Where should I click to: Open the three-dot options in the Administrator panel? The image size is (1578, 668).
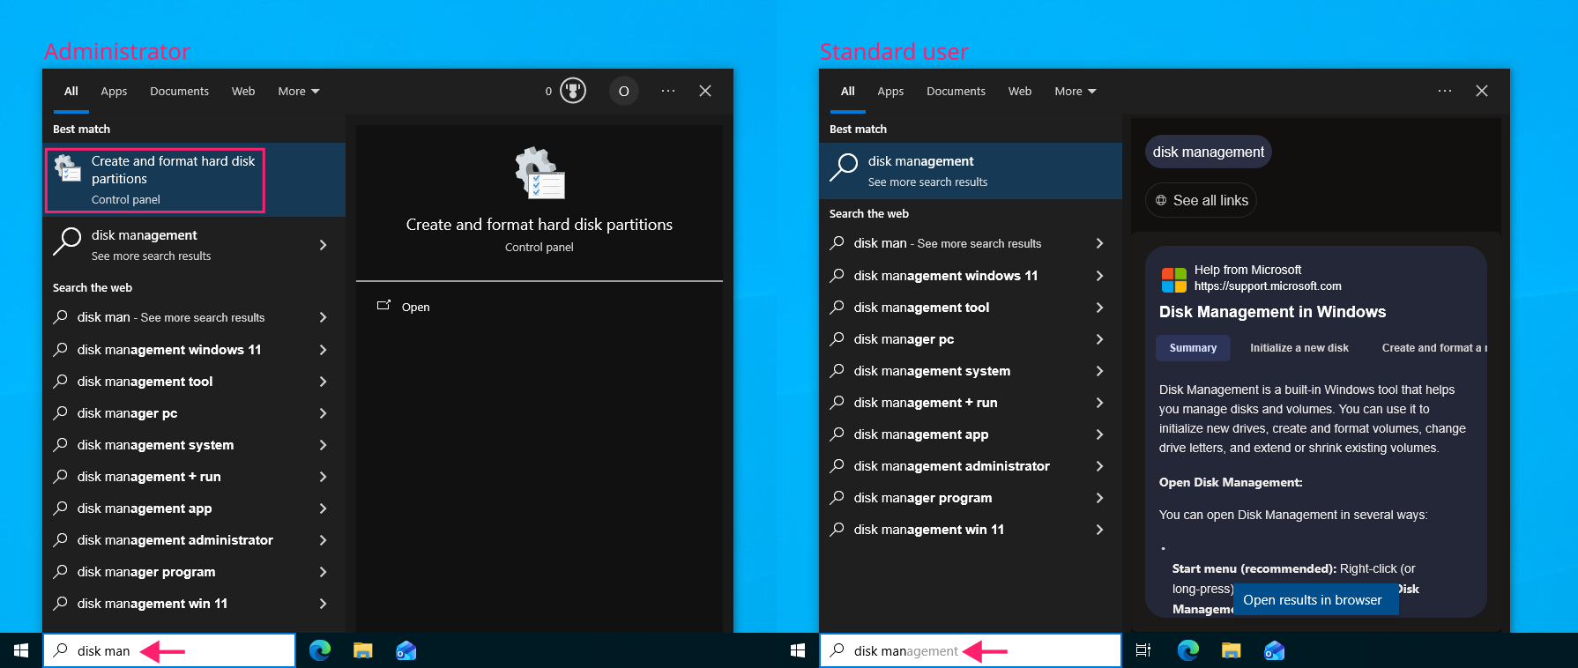[668, 91]
